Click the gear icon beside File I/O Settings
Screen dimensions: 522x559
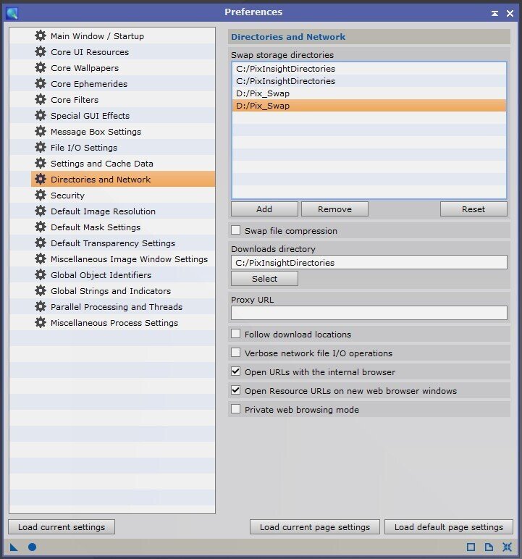[41, 147]
